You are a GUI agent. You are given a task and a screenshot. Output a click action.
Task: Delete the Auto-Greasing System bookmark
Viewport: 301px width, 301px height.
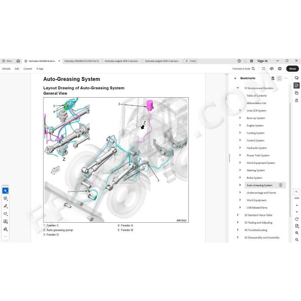click(x=280, y=185)
